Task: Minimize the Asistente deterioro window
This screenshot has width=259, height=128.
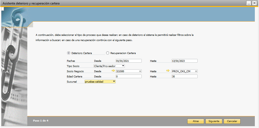Action: point(249,3)
